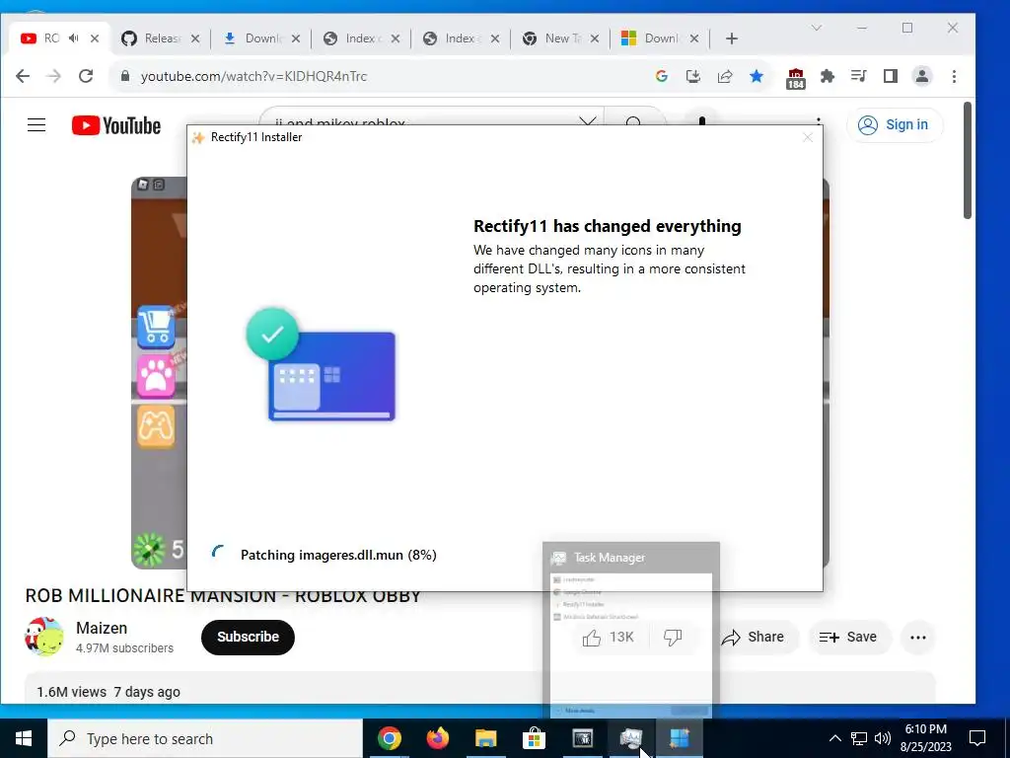Open Microsoft Store from the taskbar
This screenshot has width=1010, height=758.
coord(534,738)
